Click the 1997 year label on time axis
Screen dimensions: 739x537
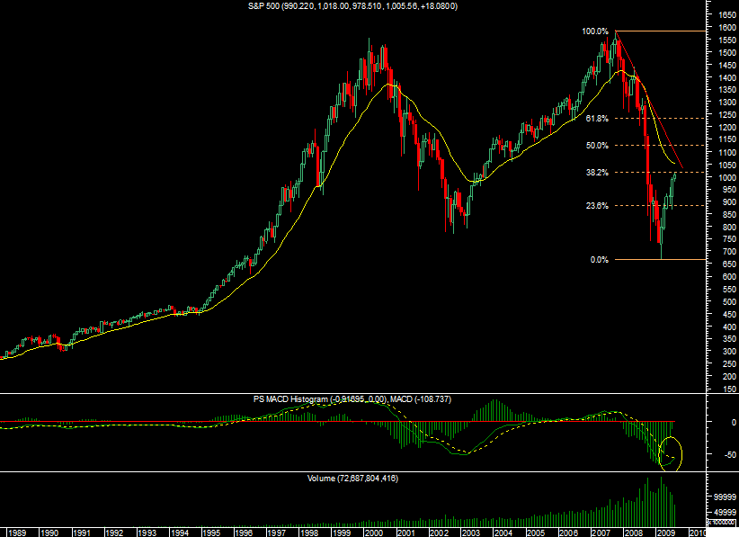point(277,533)
